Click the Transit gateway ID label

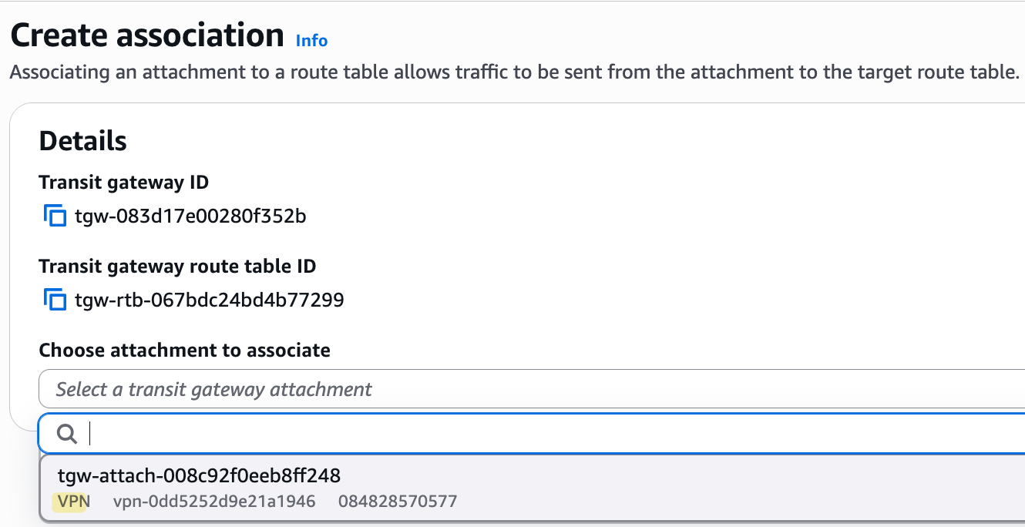(124, 183)
